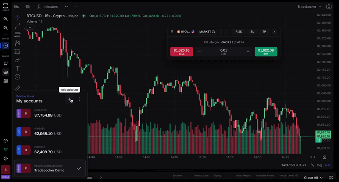Undo the last chart action
Screen dimensions: 339x182
pos(67,7)
